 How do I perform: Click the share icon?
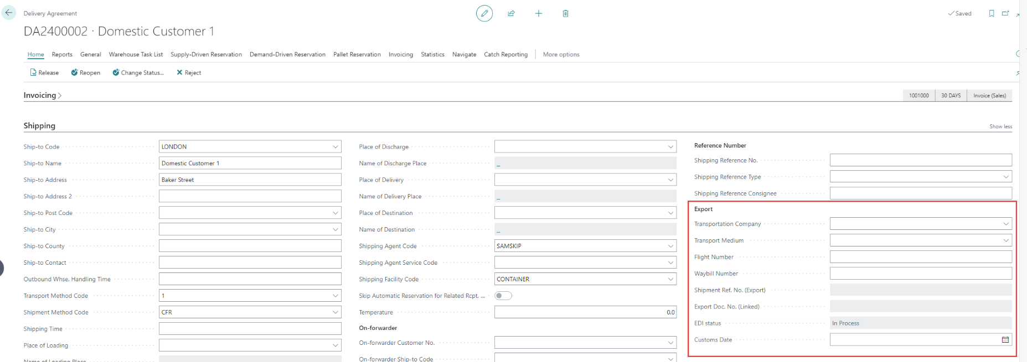(x=511, y=13)
